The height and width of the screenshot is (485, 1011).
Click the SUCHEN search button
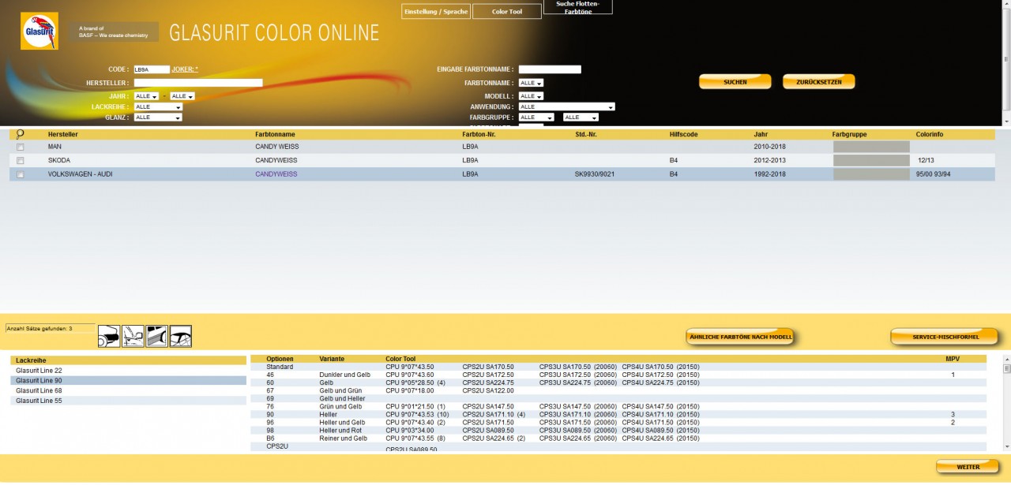(x=735, y=82)
